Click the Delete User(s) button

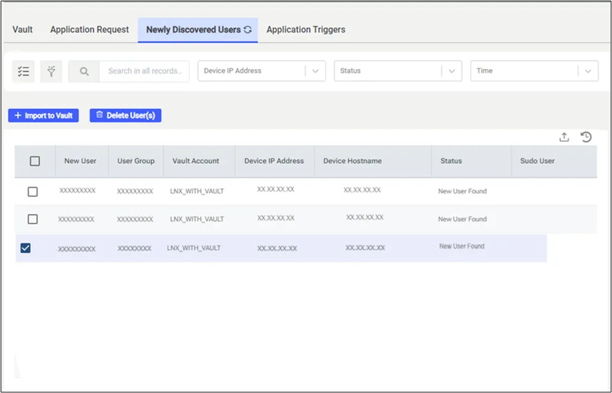point(125,116)
